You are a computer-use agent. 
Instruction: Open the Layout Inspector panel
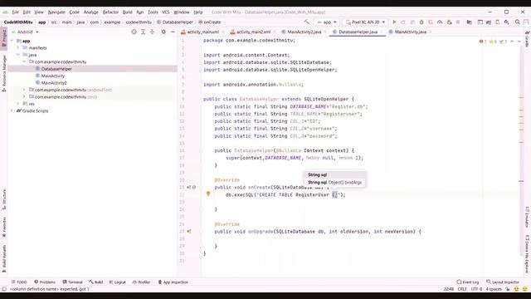[503, 282]
